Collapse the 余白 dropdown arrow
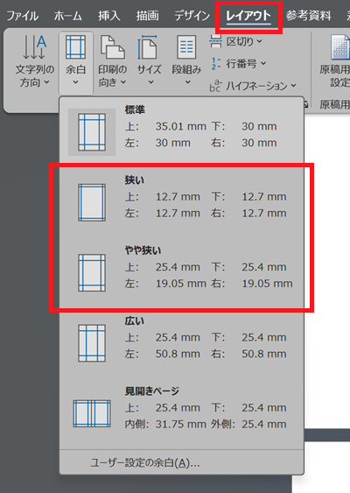350x493 pixels. tap(75, 82)
